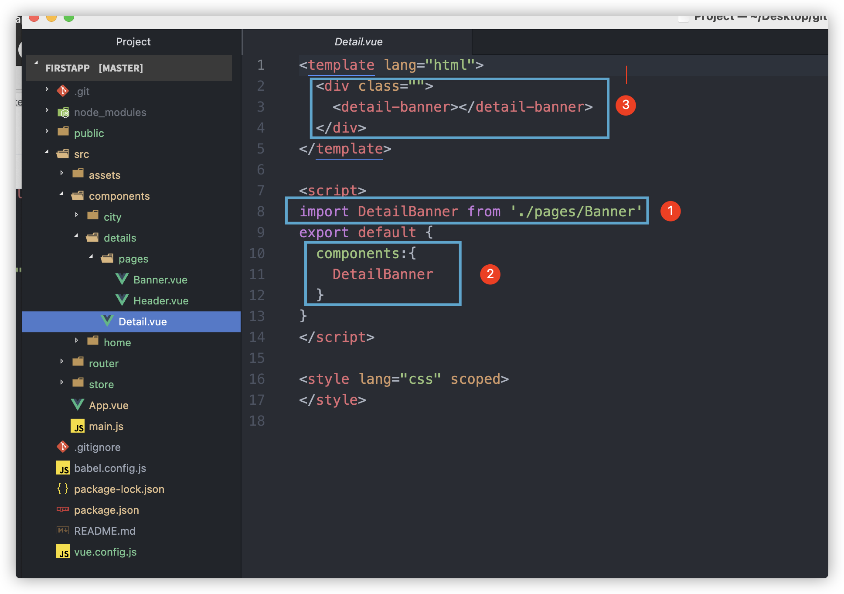Click the git icon beside .gitignore
The height and width of the screenshot is (594, 844).
click(x=63, y=447)
